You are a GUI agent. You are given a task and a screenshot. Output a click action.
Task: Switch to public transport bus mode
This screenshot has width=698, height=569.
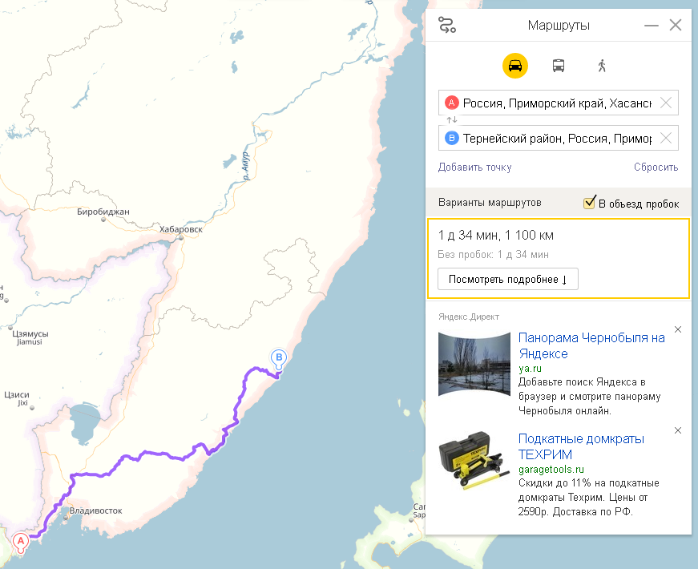559,66
